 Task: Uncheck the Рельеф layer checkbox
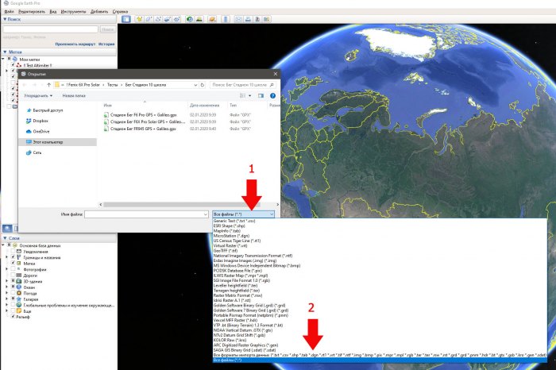coord(13,317)
